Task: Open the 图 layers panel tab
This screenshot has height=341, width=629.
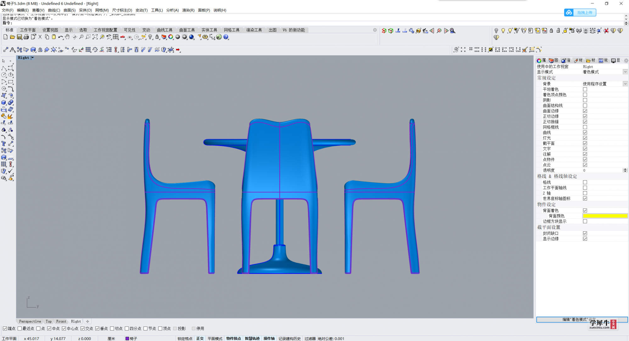Action: [553, 60]
